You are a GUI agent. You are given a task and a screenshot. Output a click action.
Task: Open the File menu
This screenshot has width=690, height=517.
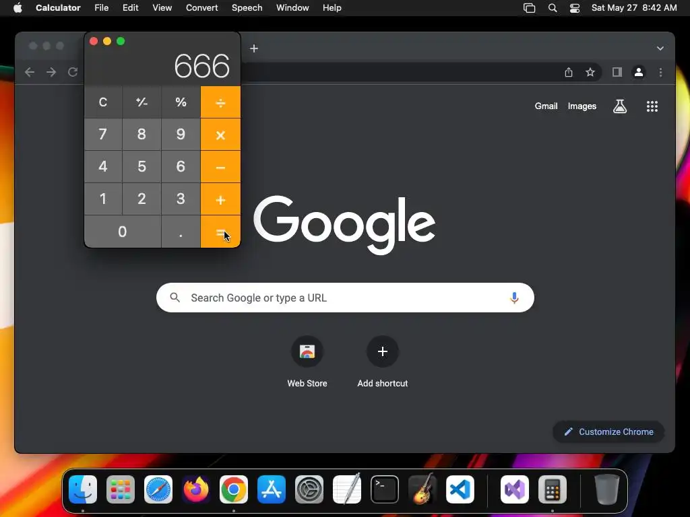tap(102, 8)
